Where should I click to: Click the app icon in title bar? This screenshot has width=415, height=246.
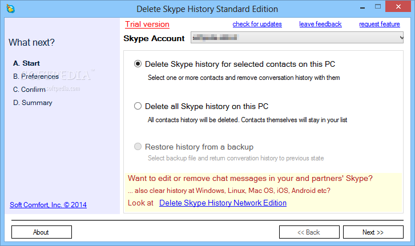11,9
